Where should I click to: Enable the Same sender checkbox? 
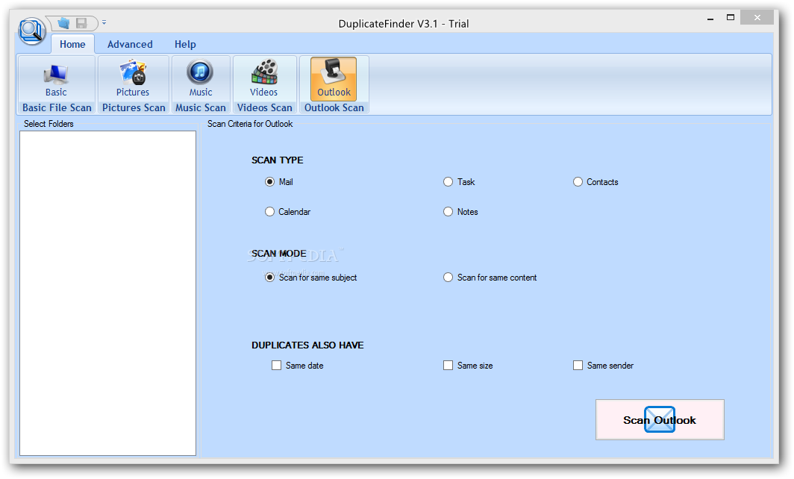603,366
